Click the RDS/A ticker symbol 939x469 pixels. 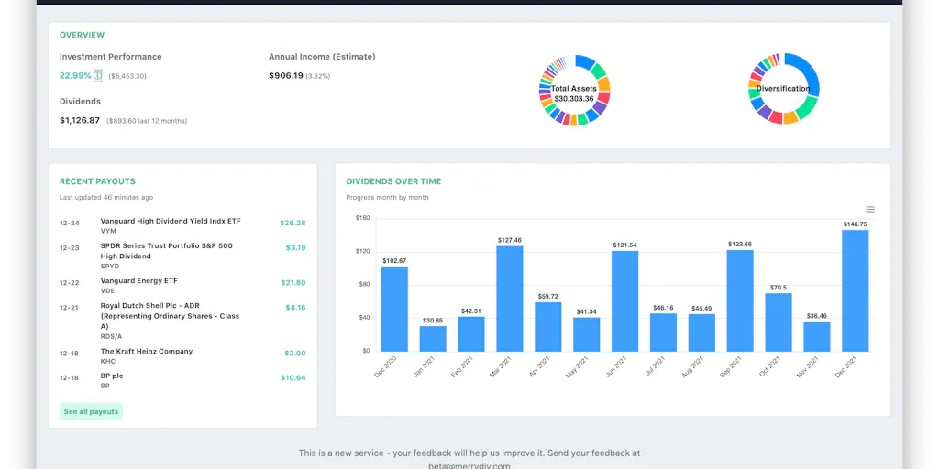pyautogui.click(x=111, y=337)
